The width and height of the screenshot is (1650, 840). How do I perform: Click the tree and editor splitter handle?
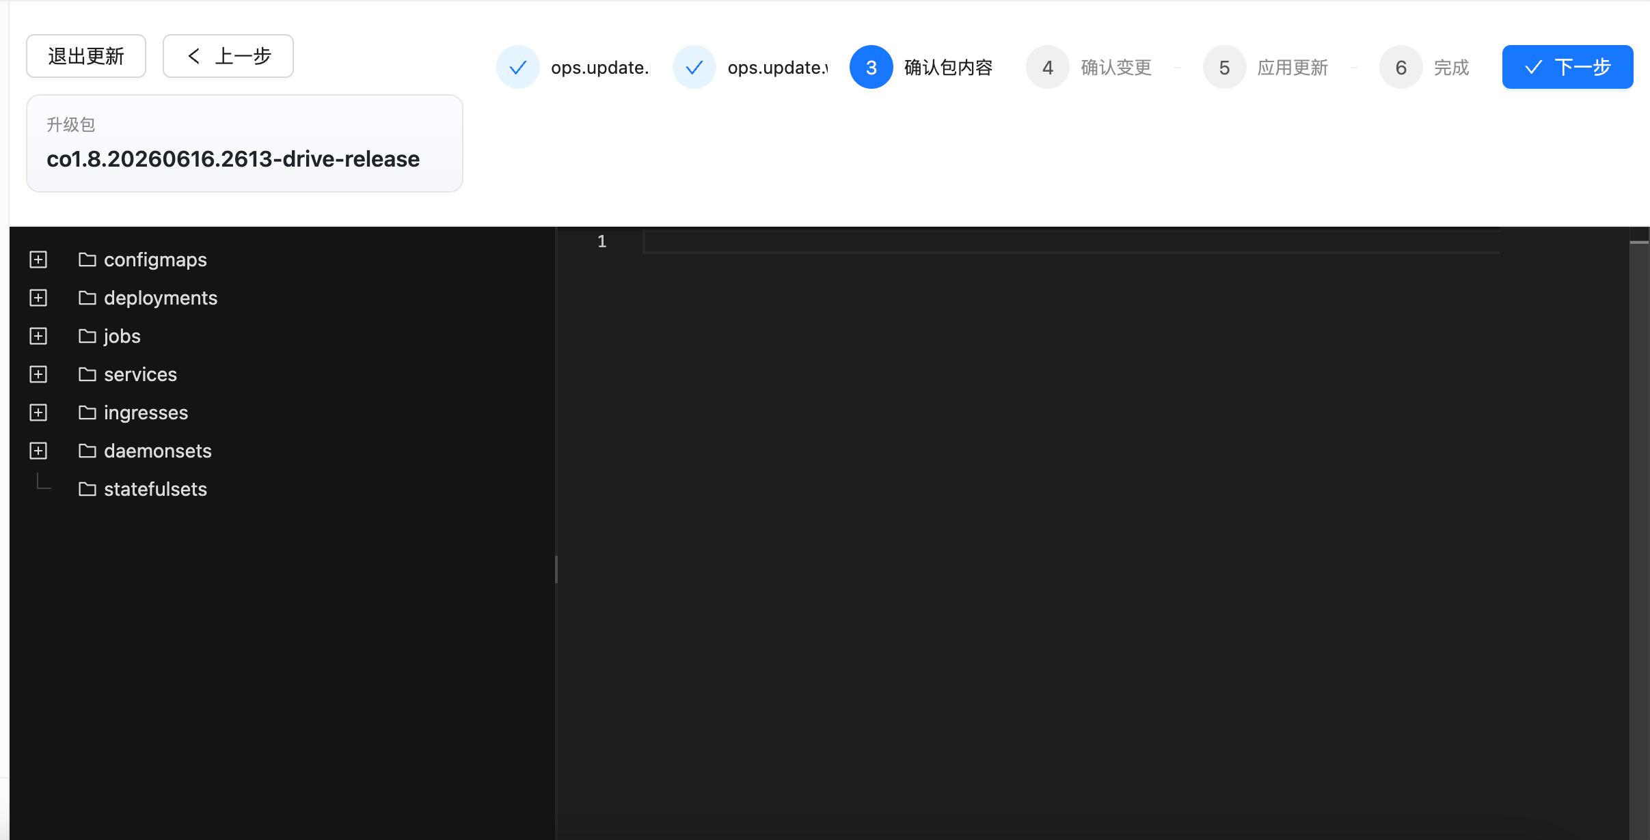(x=556, y=570)
